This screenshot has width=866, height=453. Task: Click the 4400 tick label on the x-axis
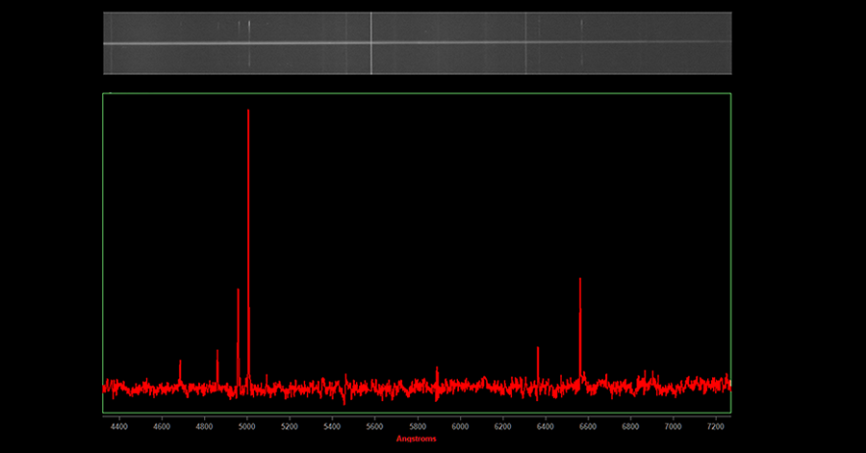point(119,425)
